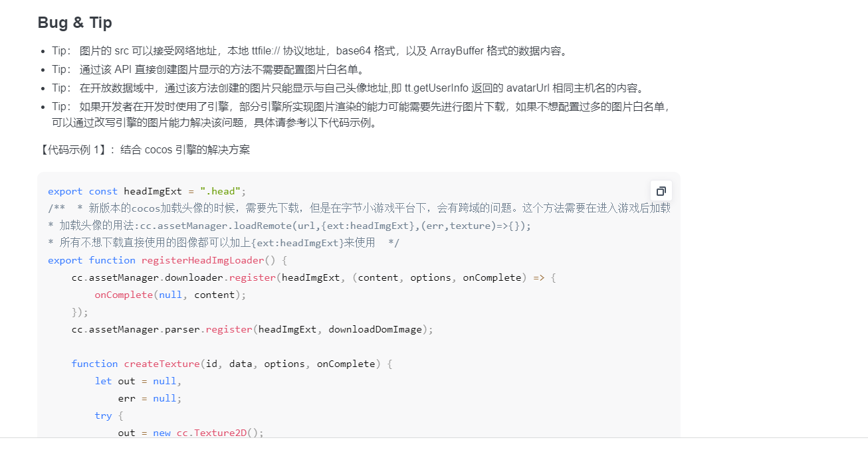The width and height of the screenshot is (868, 454).
Task: Click the "Bug & Tip" heading
Action: [74, 23]
